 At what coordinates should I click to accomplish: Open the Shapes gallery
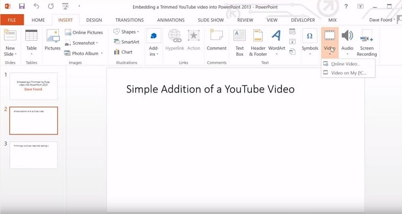click(126, 32)
